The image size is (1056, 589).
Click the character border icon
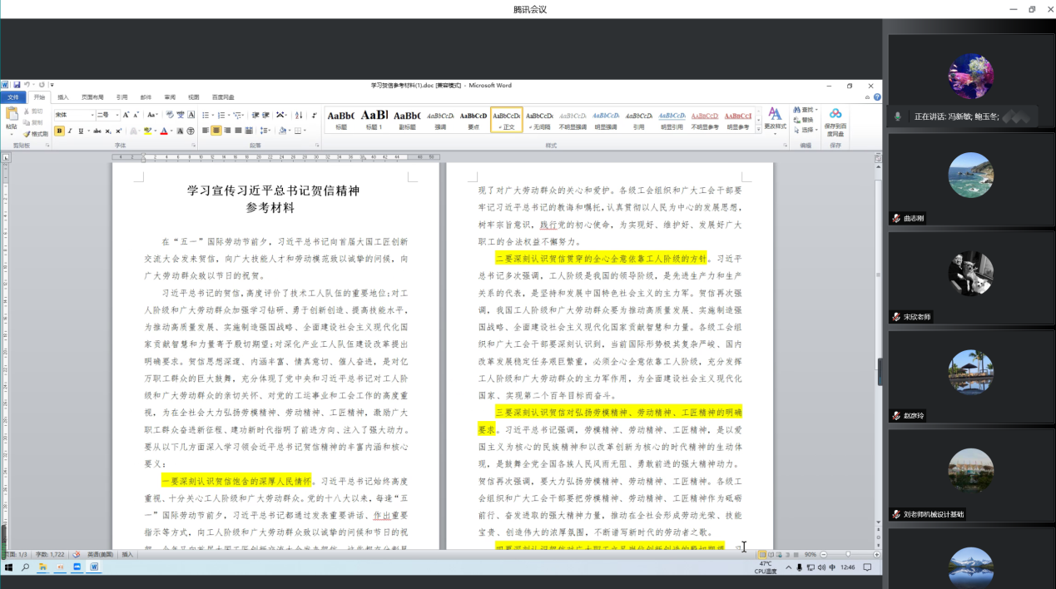coord(191,115)
